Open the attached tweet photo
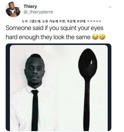 (x=59, y=87)
